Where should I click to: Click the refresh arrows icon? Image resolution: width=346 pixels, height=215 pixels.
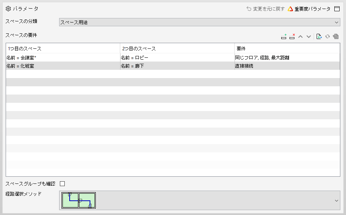point(328,36)
